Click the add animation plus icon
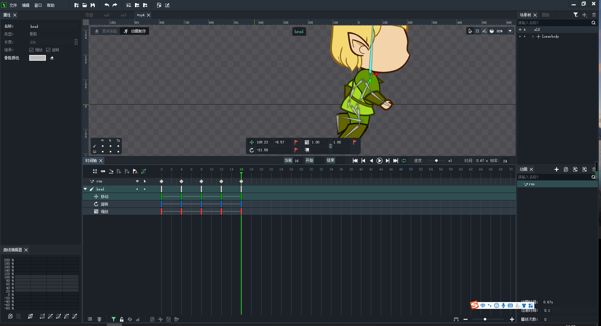This screenshot has width=601, height=326. (x=556, y=170)
